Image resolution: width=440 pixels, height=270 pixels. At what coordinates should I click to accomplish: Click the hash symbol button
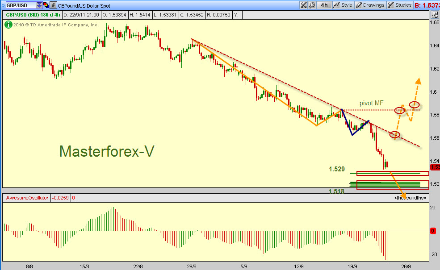(x=54, y=5)
